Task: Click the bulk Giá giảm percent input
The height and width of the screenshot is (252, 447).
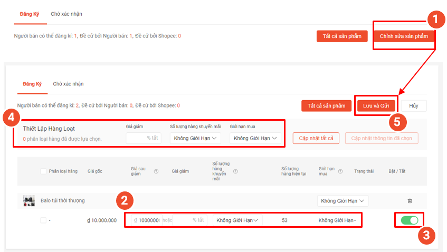Action: [143, 138]
